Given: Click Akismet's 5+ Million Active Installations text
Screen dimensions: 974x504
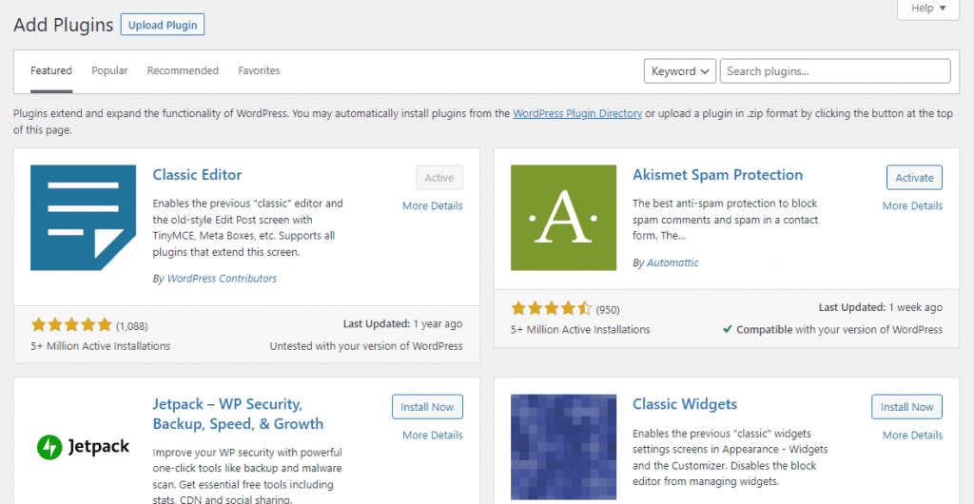Looking at the screenshot, I should 580,330.
